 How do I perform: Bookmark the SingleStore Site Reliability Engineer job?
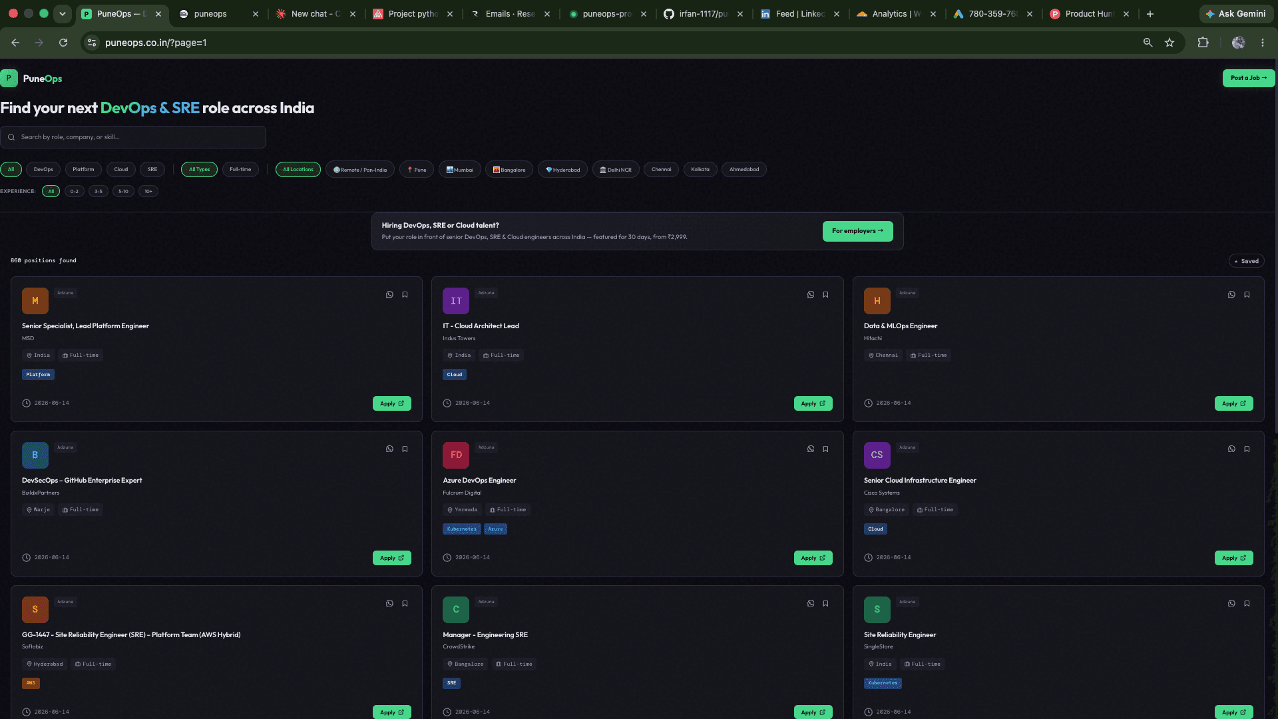point(1247,604)
